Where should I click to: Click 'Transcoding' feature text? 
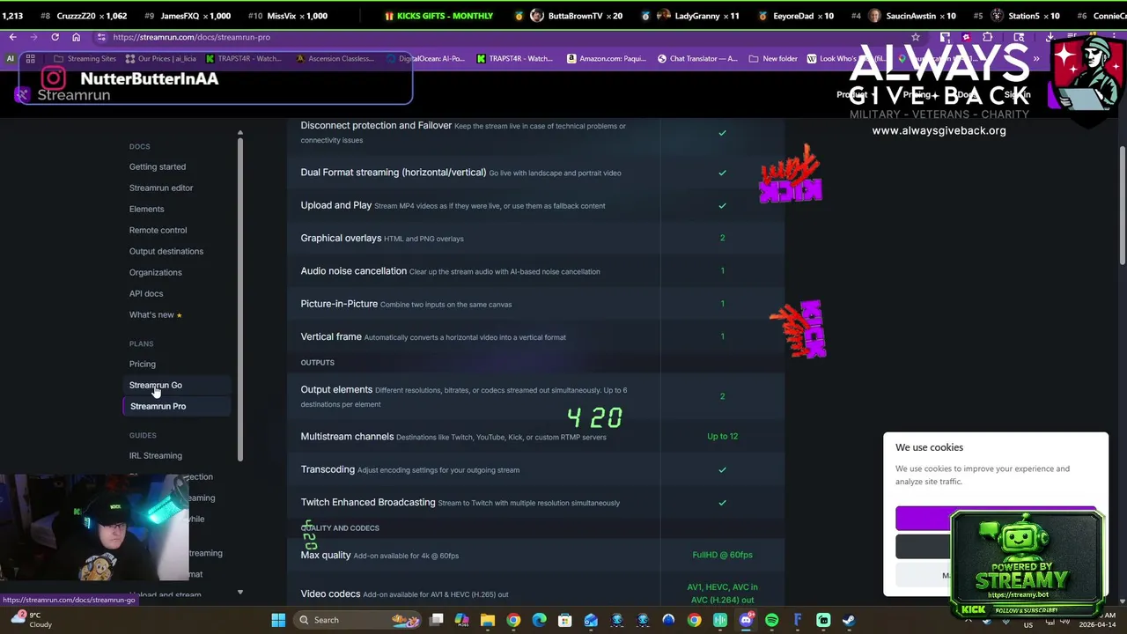(x=328, y=469)
